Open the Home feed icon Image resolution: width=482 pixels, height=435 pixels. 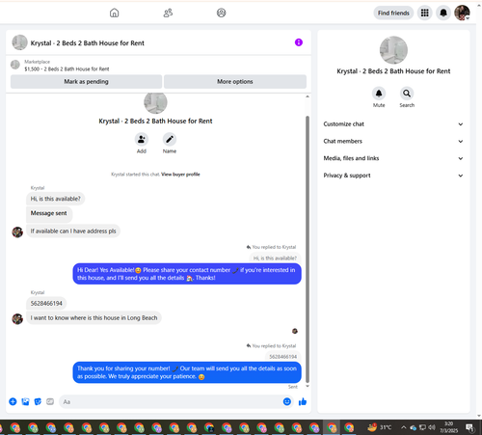click(x=114, y=13)
